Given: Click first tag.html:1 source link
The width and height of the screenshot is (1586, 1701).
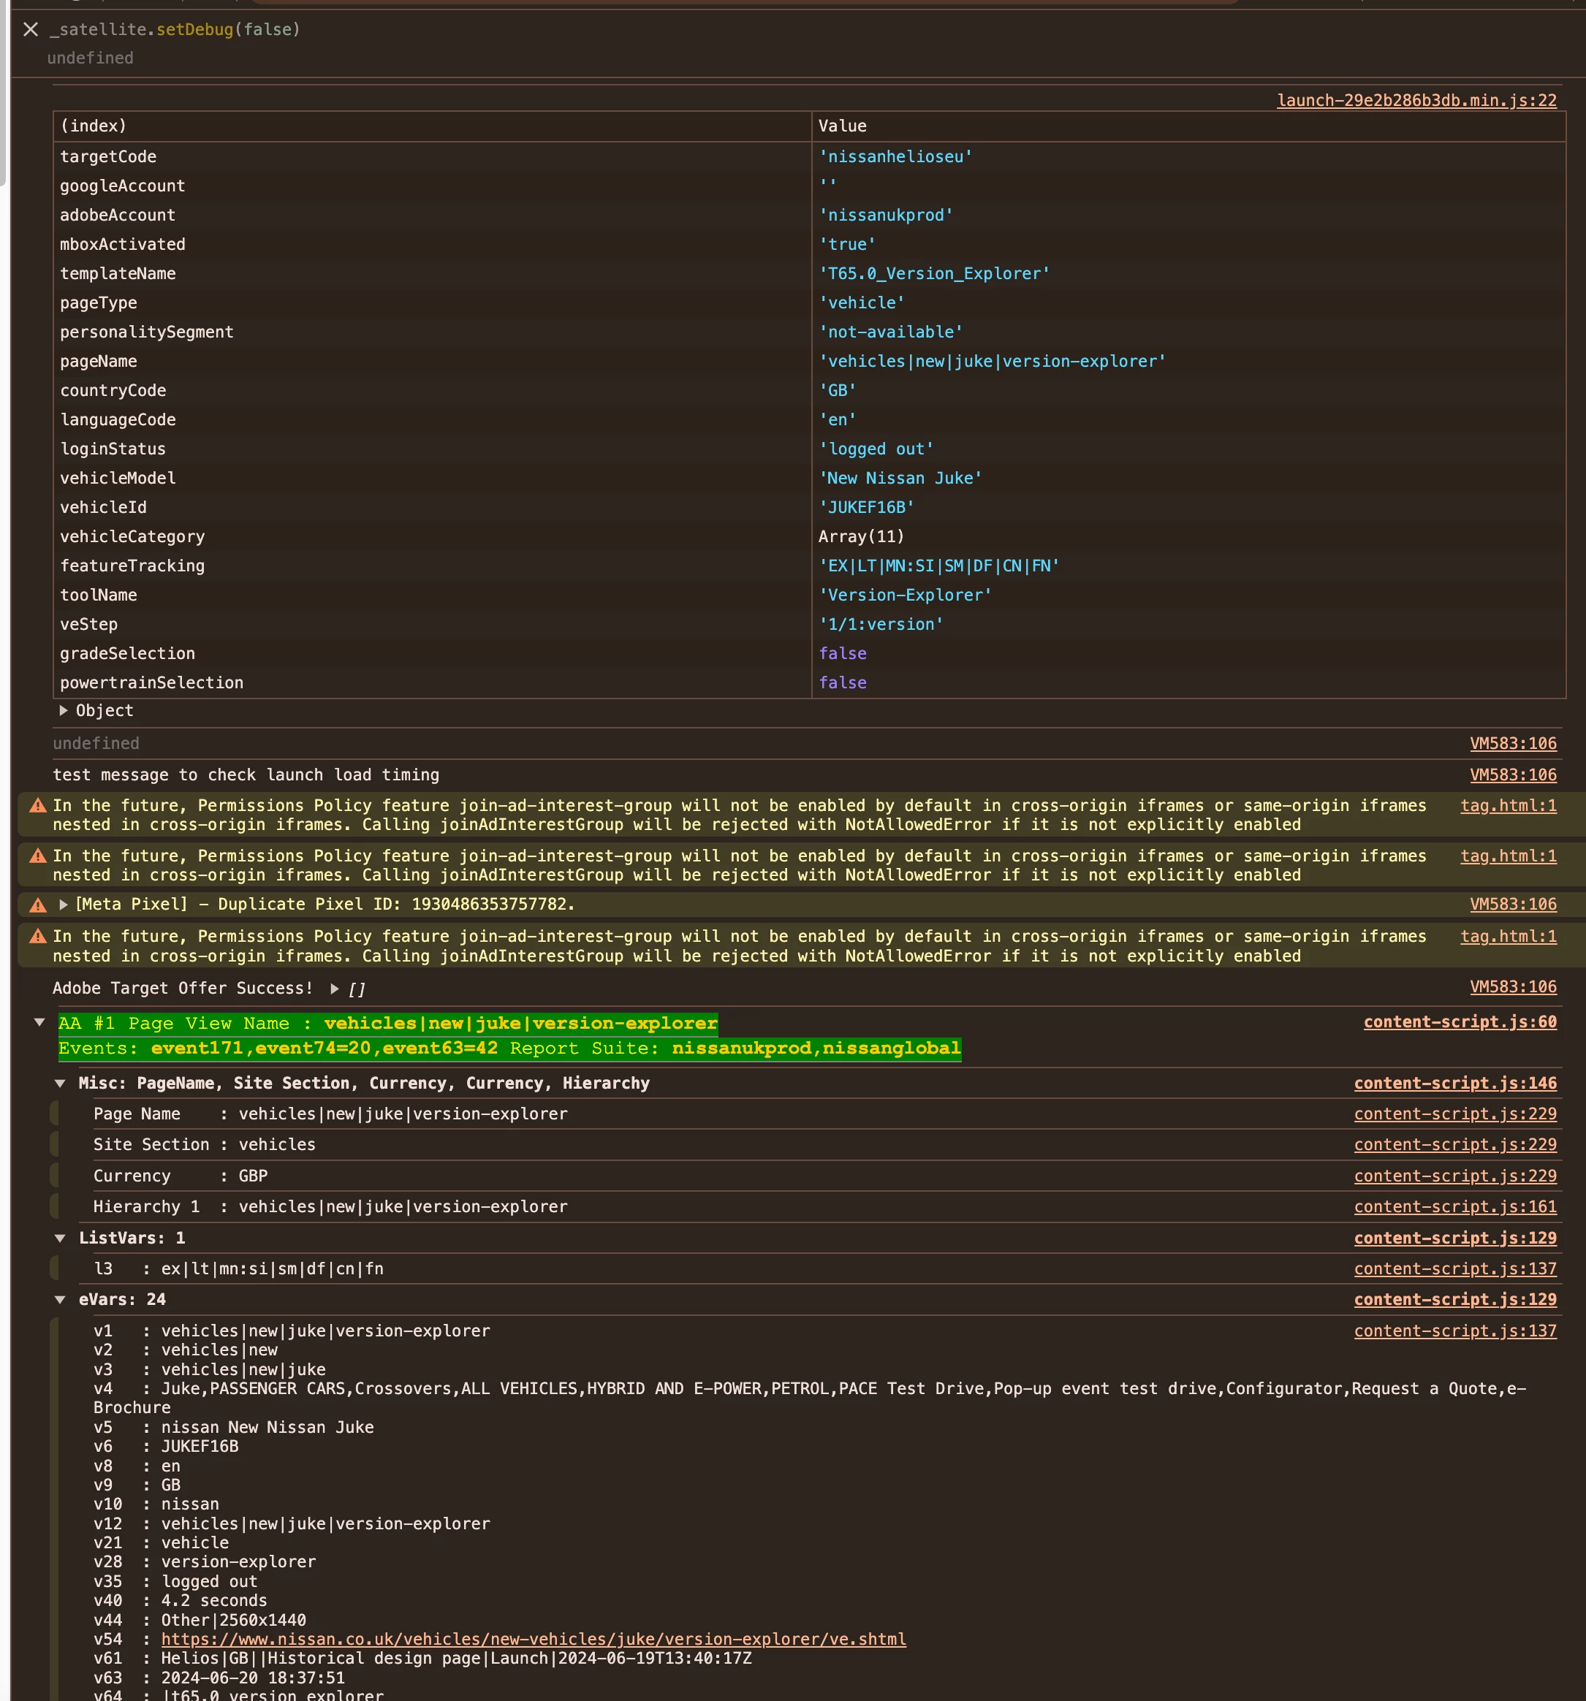Looking at the screenshot, I should (x=1507, y=805).
